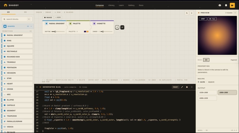Click the Palette orange color swatch
The width and height of the screenshot is (239, 133).
[87, 32]
